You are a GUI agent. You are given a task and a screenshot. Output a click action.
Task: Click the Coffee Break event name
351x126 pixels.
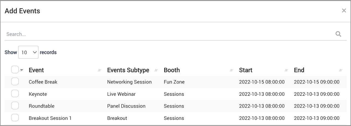click(43, 82)
